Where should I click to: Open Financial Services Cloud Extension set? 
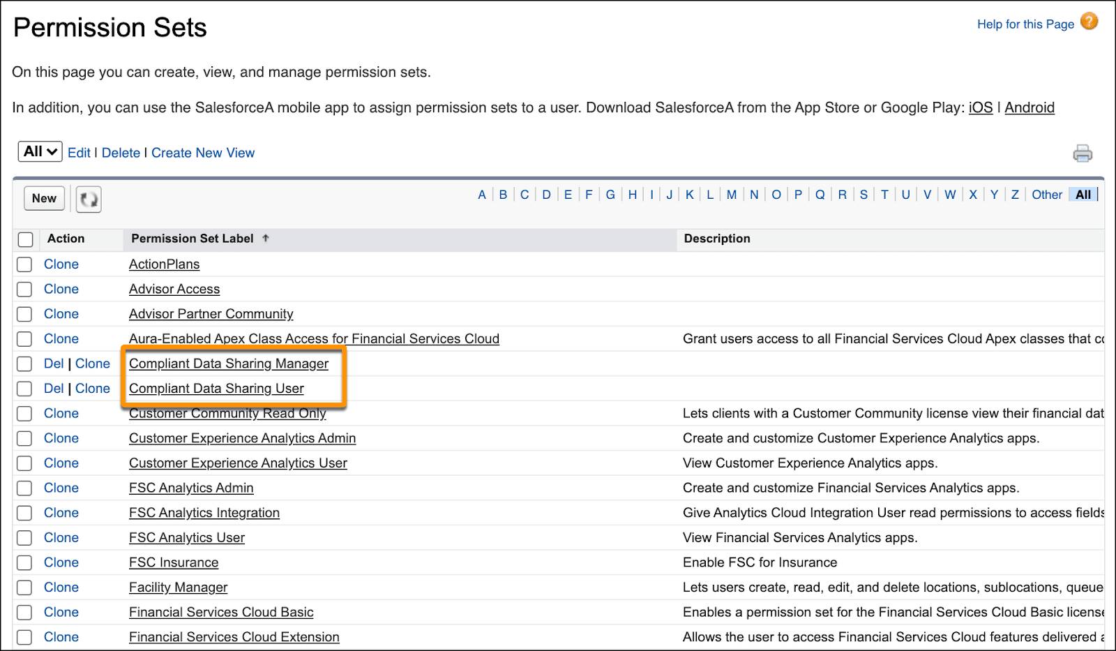234,637
